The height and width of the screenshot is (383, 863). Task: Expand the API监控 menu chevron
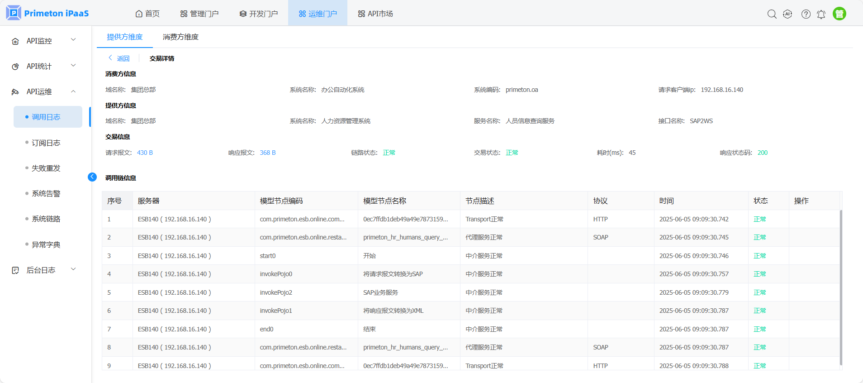[x=73, y=40]
